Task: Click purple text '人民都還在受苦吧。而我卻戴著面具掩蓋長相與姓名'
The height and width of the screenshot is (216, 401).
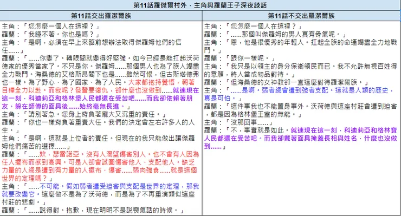Action: pyautogui.click(x=280, y=138)
